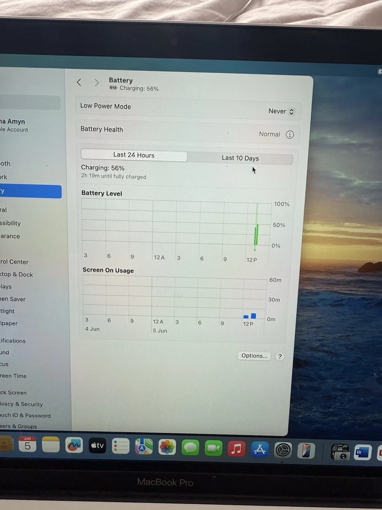The image size is (382, 510).
Task: Select Bluetooth in the sidebar
Action: 5,163
